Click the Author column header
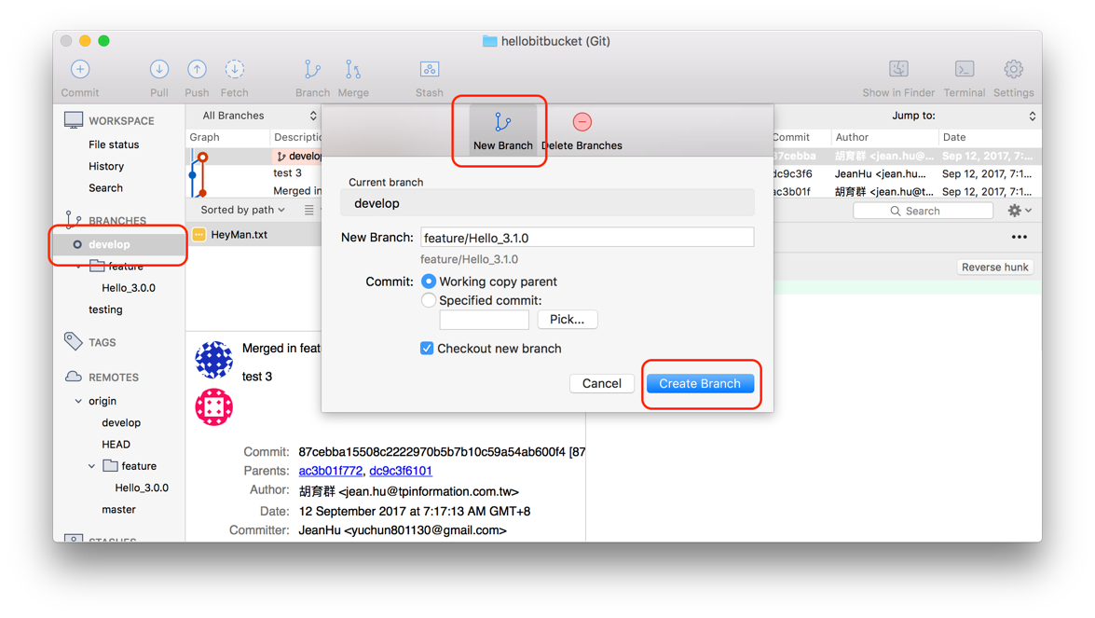The image size is (1095, 618). tap(852, 137)
